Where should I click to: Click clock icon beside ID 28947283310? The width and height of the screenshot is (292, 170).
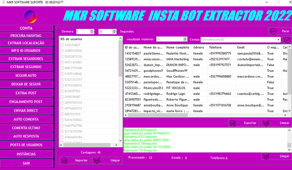[x=62, y=103]
